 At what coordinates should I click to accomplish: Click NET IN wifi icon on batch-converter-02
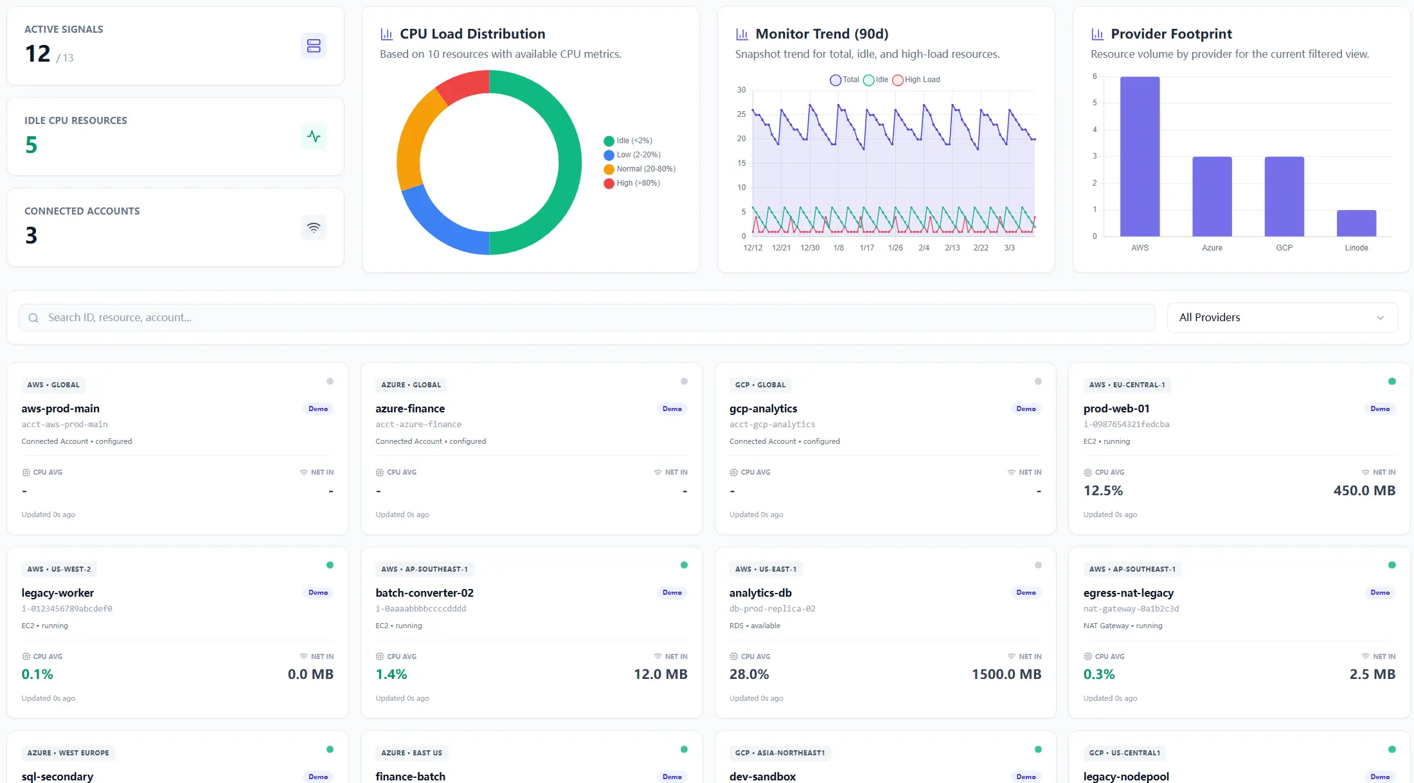pos(658,656)
